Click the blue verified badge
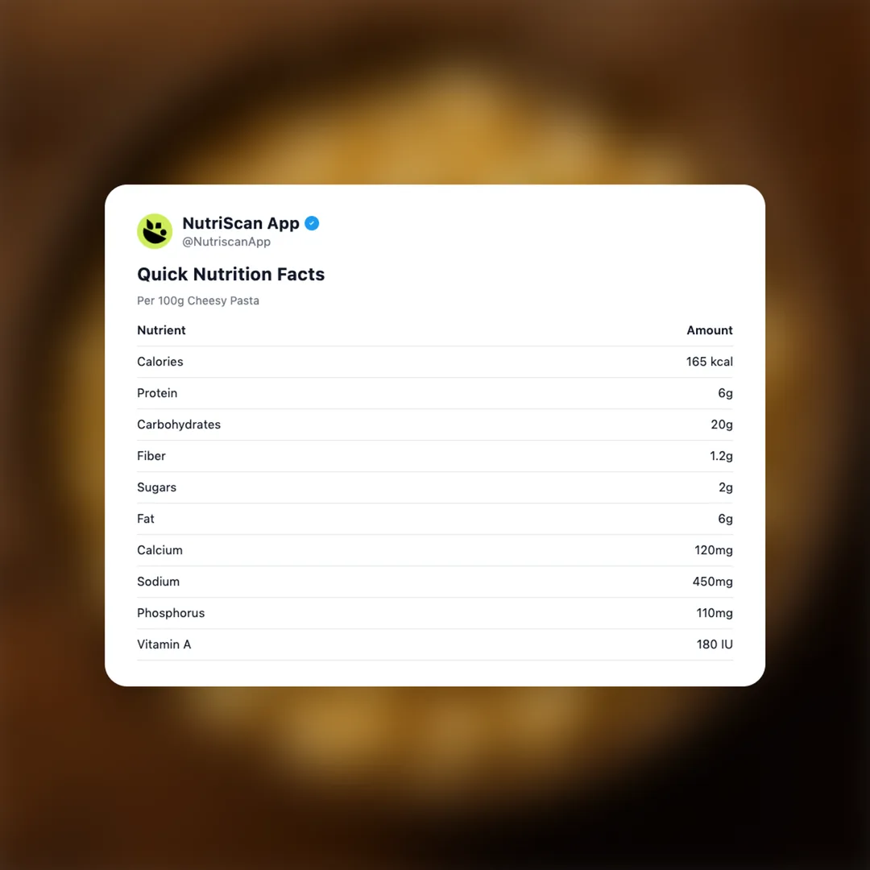 pyautogui.click(x=312, y=223)
